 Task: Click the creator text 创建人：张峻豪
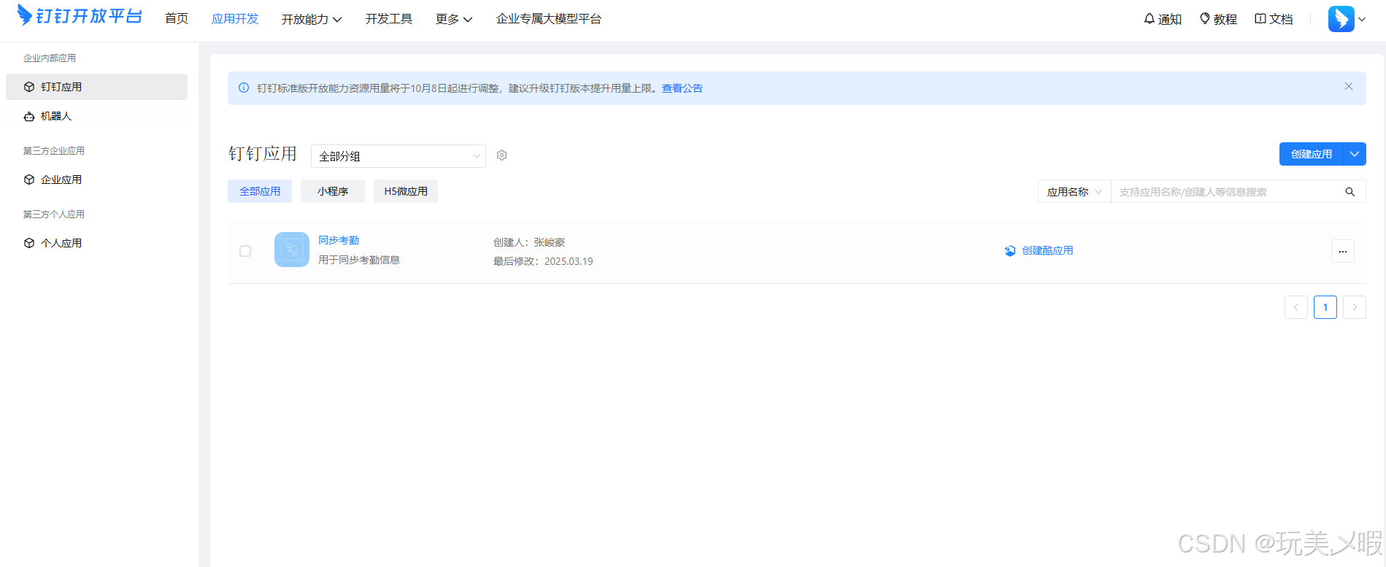click(529, 242)
